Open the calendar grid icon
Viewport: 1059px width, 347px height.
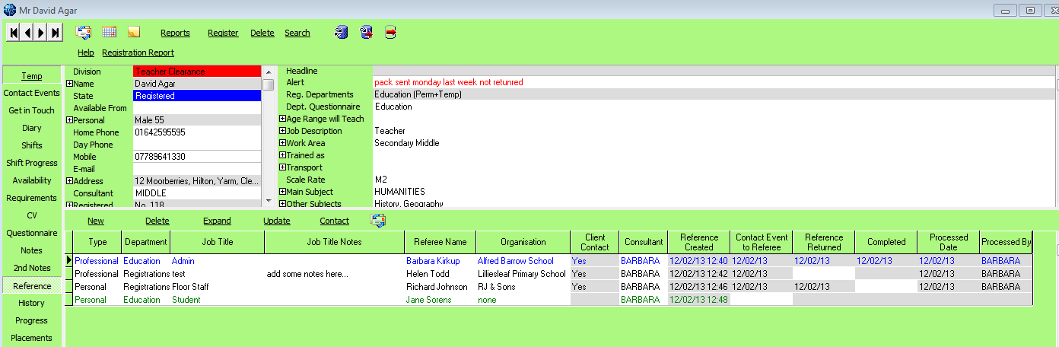(x=109, y=32)
